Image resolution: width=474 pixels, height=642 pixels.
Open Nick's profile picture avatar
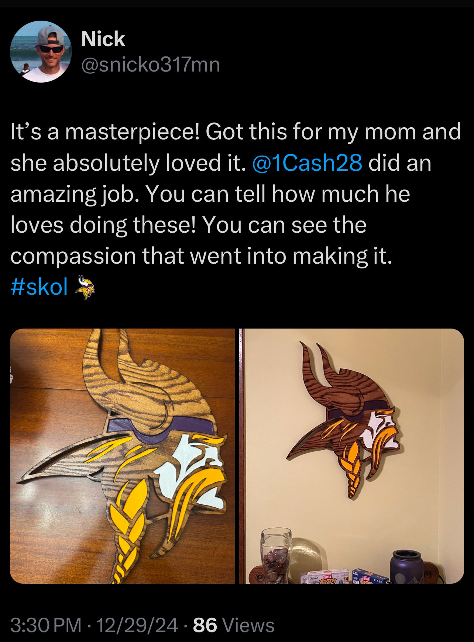coord(41,52)
